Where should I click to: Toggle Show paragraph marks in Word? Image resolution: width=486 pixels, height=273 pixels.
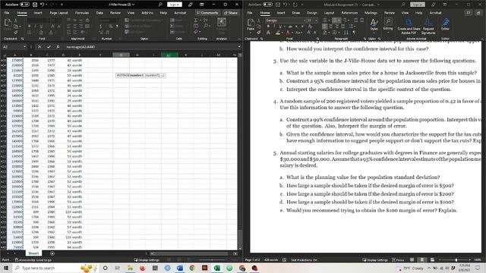pyautogui.click(x=354, y=32)
